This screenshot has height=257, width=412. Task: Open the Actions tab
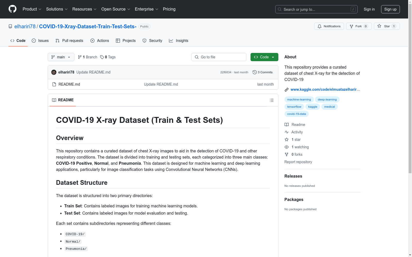tap(100, 41)
